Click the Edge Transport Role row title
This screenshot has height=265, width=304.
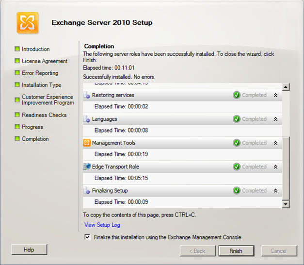coord(115,167)
